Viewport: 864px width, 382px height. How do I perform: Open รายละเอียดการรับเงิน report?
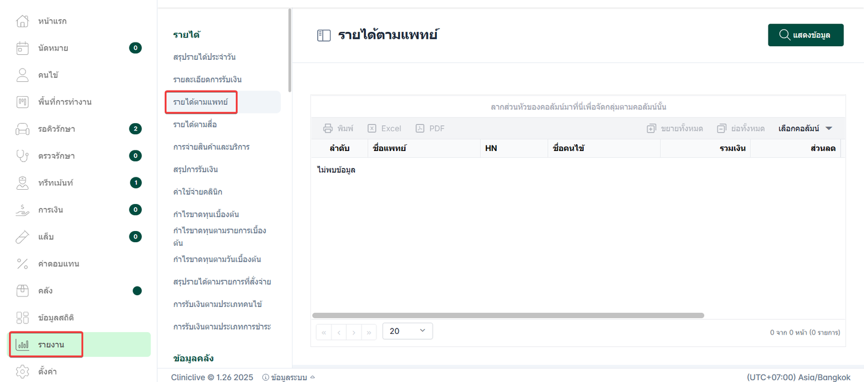click(207, 79)
